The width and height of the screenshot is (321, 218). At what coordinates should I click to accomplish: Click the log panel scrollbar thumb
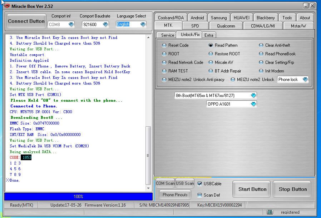[x=148, y=156]
